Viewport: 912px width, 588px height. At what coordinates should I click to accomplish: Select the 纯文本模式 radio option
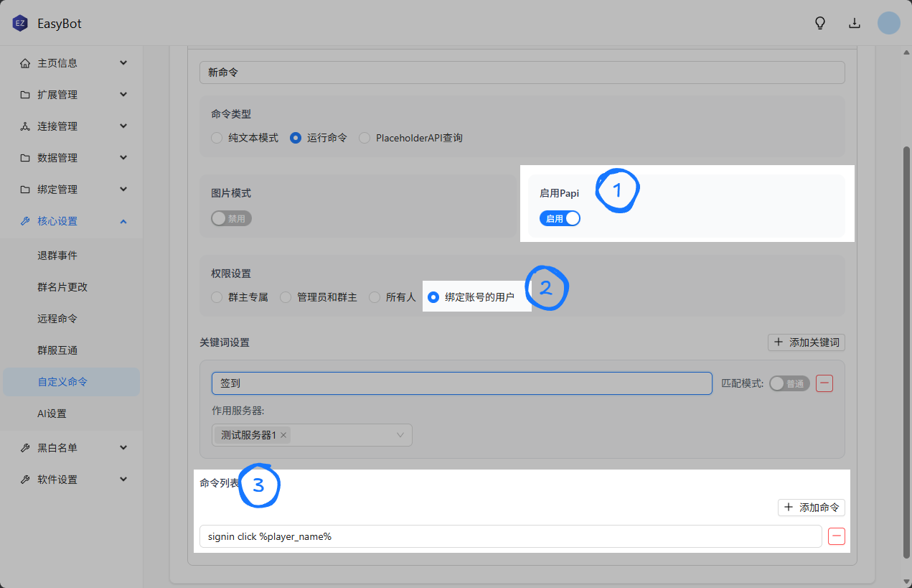217,138
